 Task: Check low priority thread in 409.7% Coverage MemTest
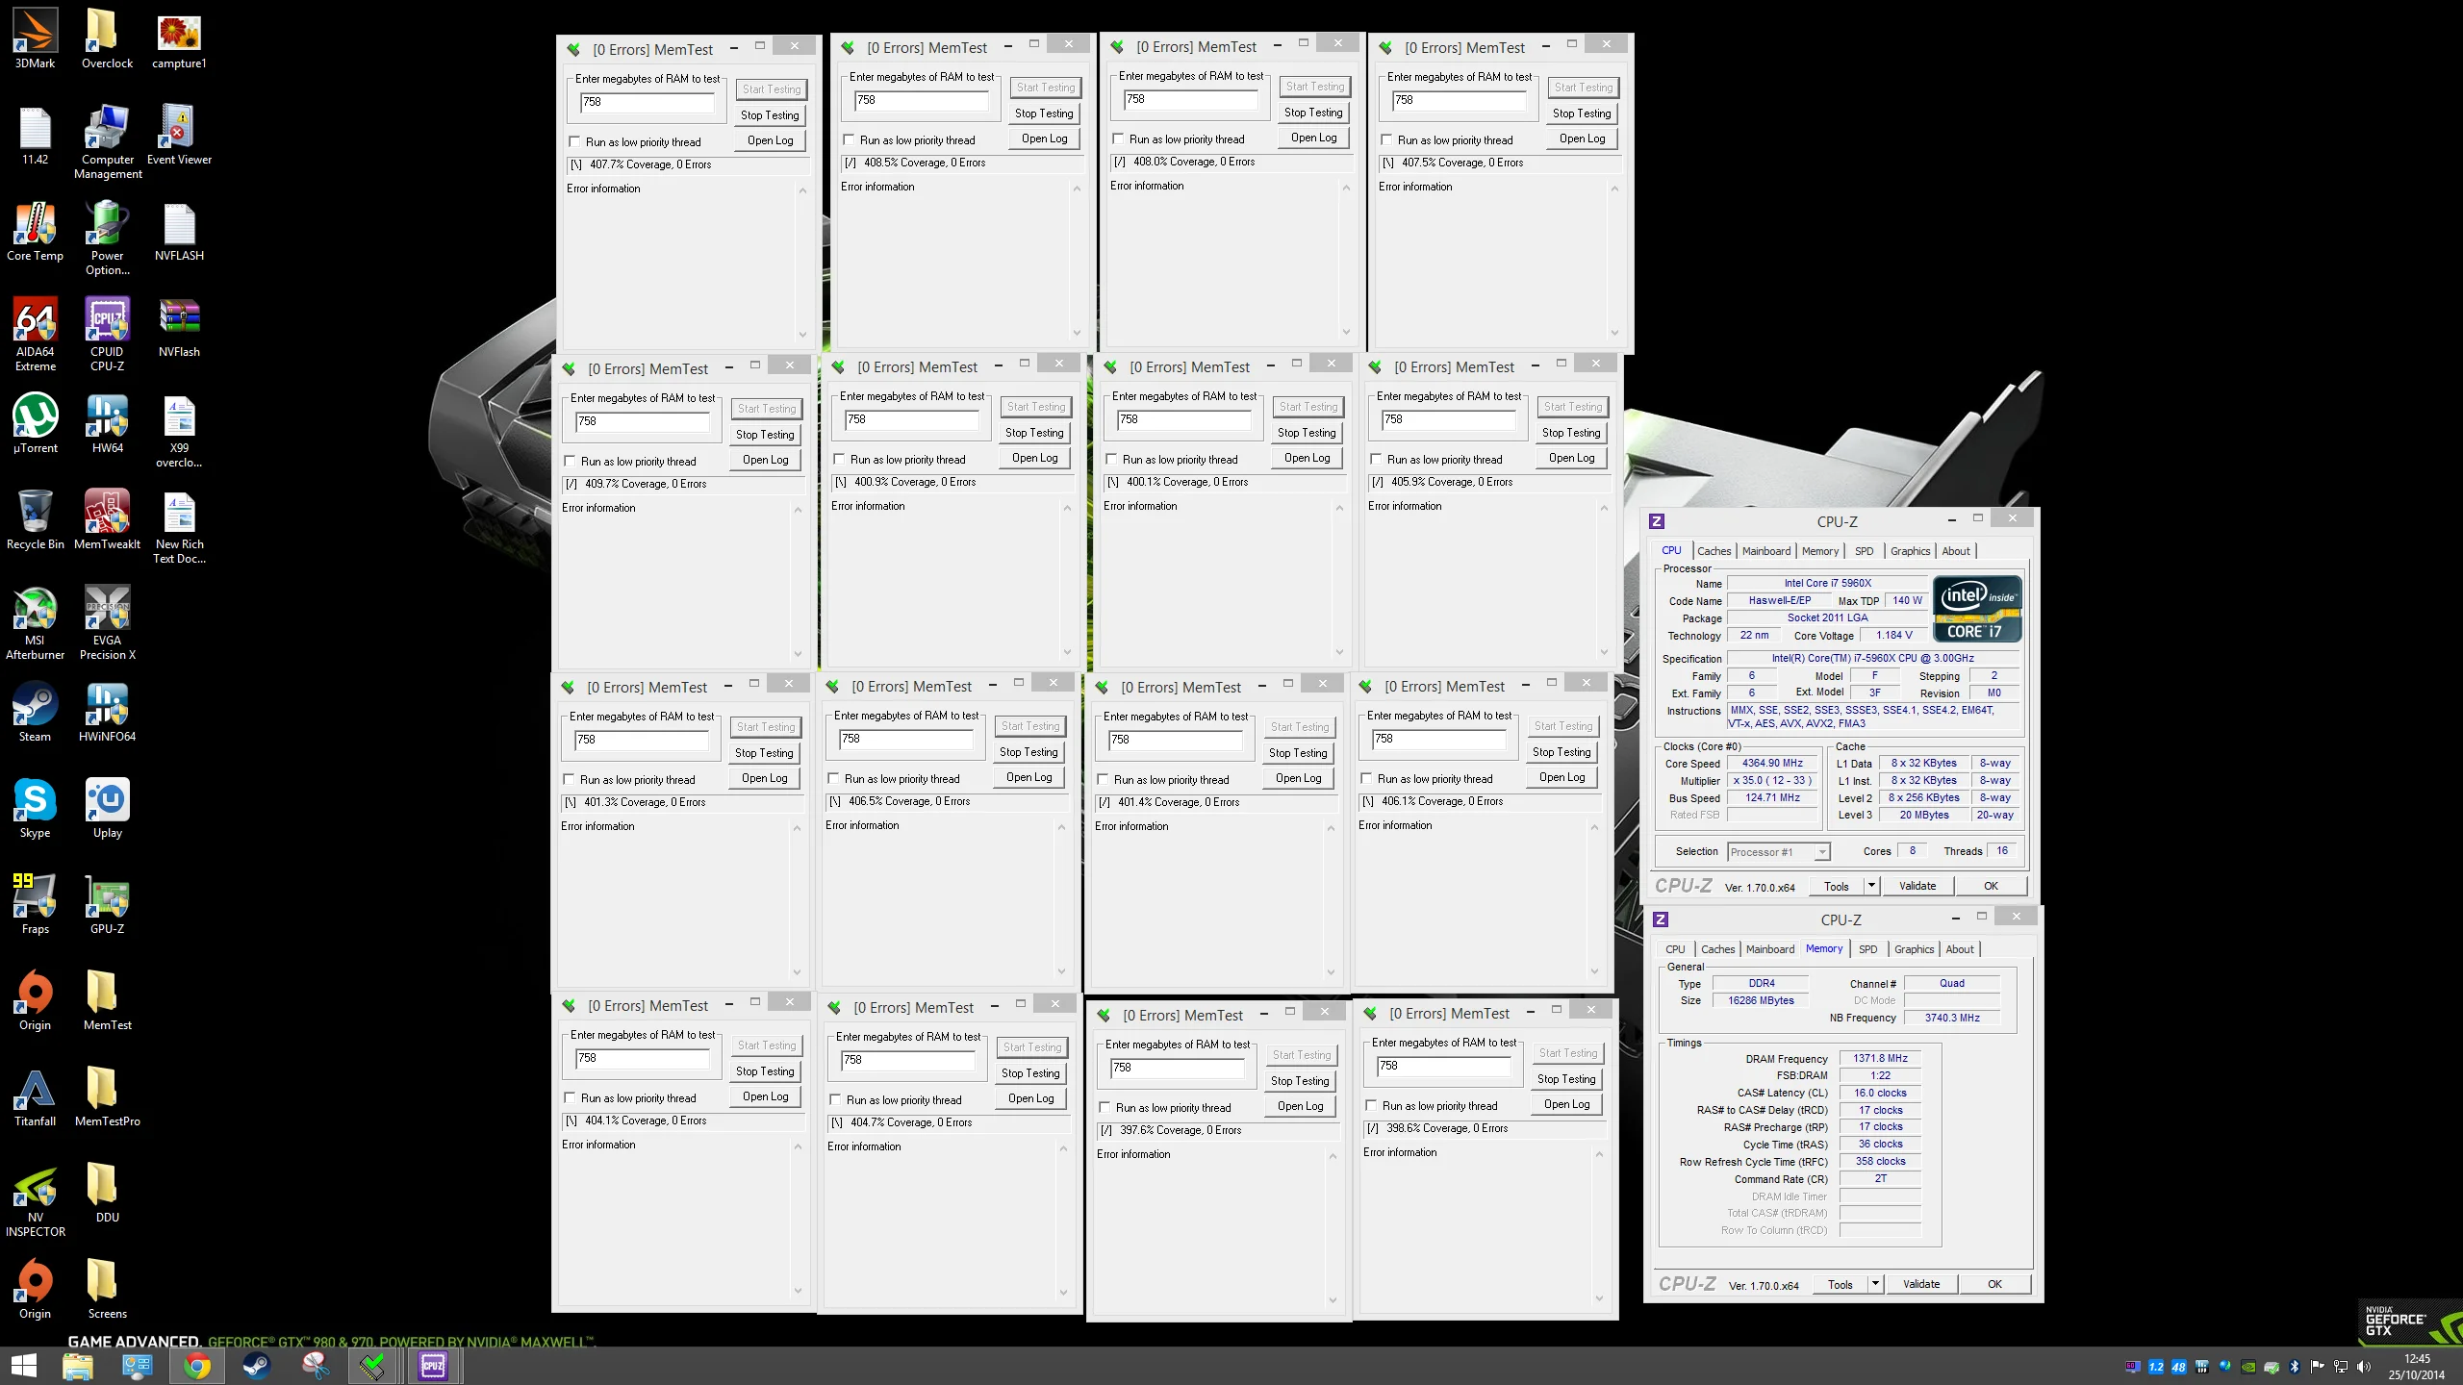(570, 462)
